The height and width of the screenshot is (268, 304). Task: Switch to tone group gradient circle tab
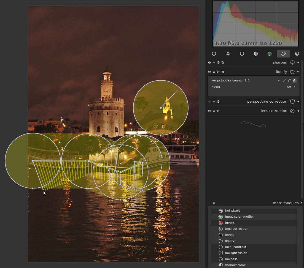click(x=256, y=54)
